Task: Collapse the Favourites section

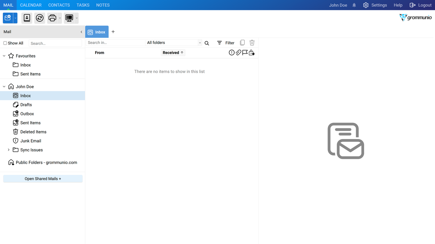Action: 4,56
